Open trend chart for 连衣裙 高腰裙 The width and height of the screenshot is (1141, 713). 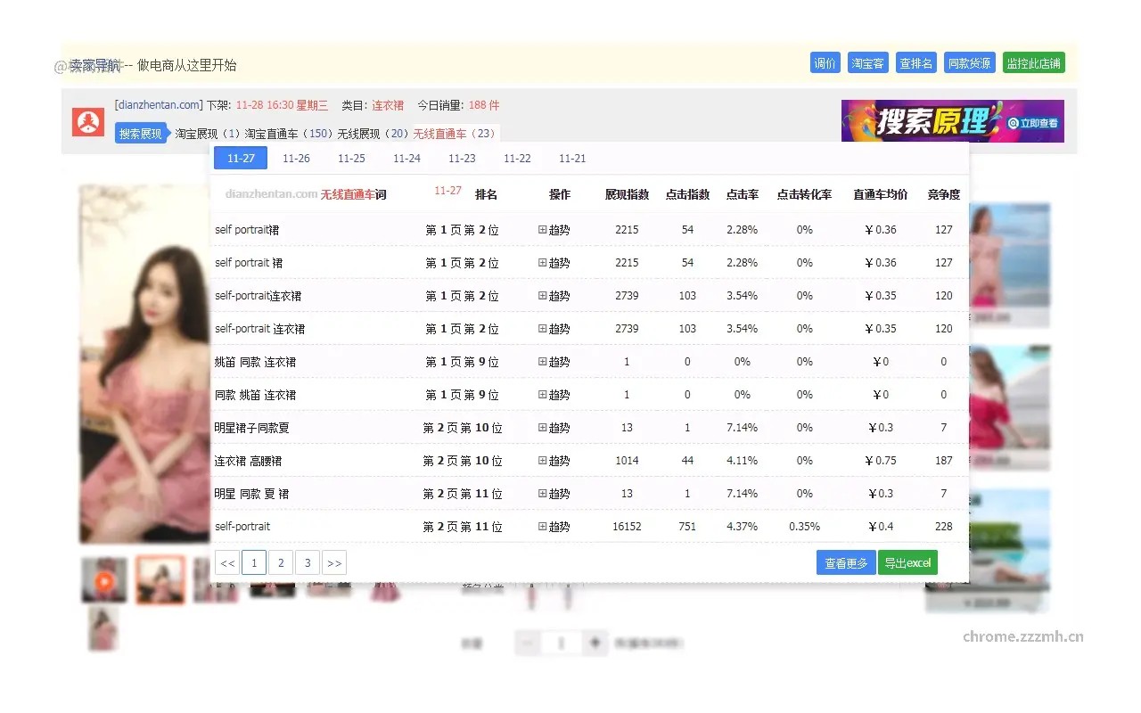(554, 460)
